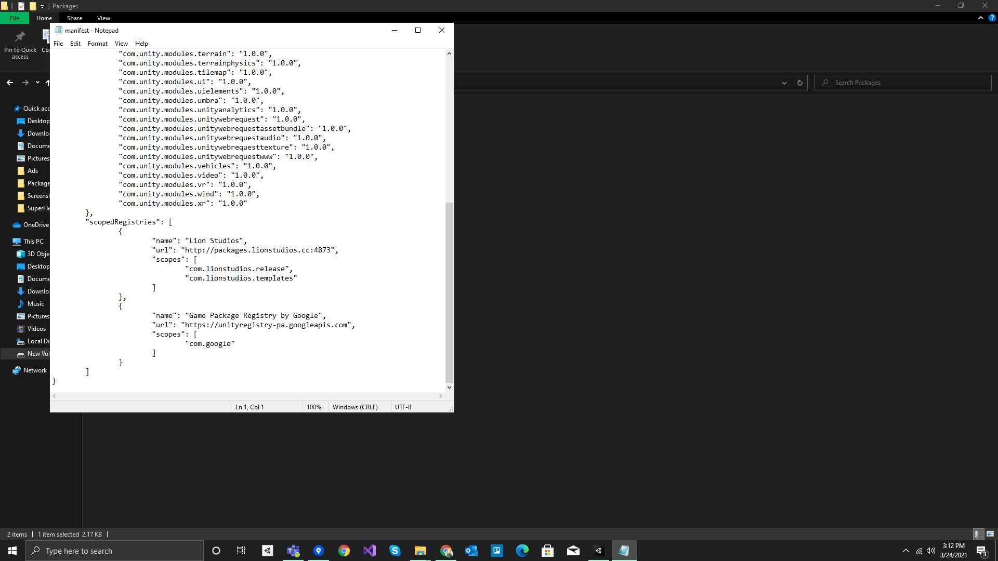Screen dimensions: 998x561
Task: Open Google Chrome from the taskbar
Action: click(344, 550)
